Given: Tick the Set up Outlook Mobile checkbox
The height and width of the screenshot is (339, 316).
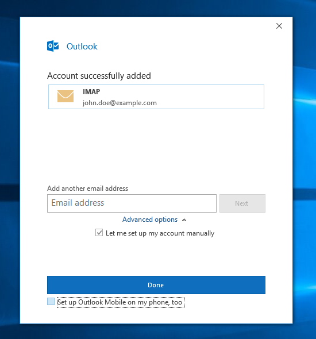Looking at the screenshot, I should [51, 302].
